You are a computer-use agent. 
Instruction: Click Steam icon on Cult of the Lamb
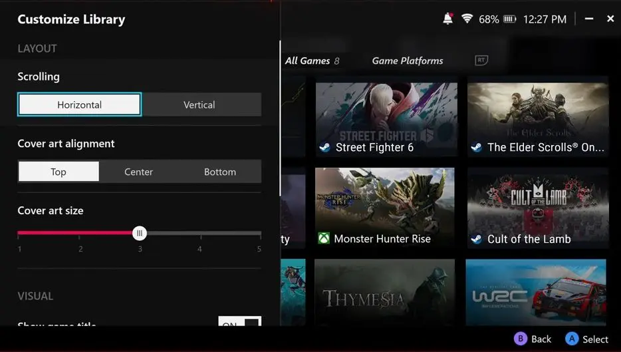[477, 239]
